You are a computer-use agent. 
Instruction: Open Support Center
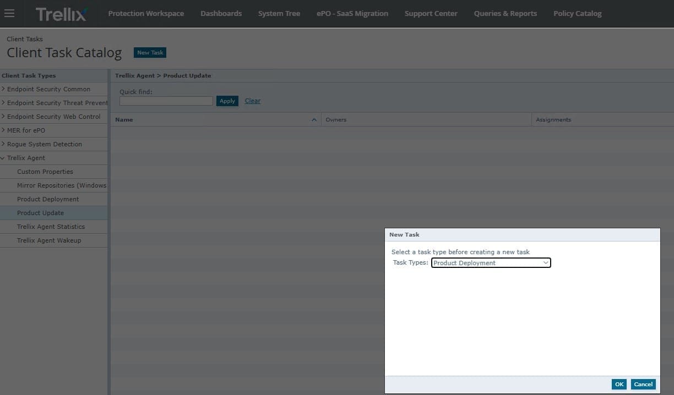click(x=431, y=13)
